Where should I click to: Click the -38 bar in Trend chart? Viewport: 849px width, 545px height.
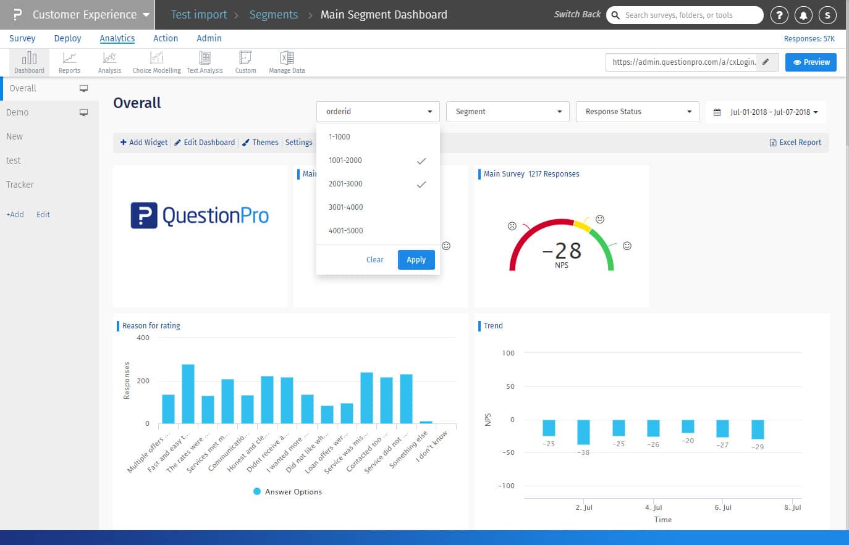[x=583, y=432]
